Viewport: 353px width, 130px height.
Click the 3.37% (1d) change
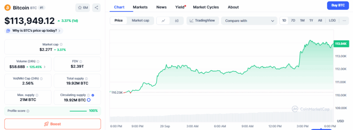pyautogui.click(x=68, y=21)
